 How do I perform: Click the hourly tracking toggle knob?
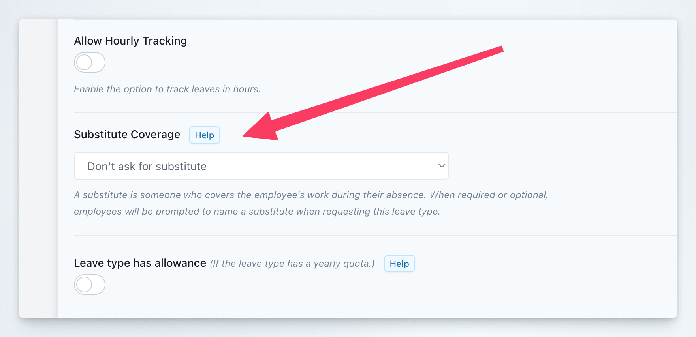coord(83,62)
